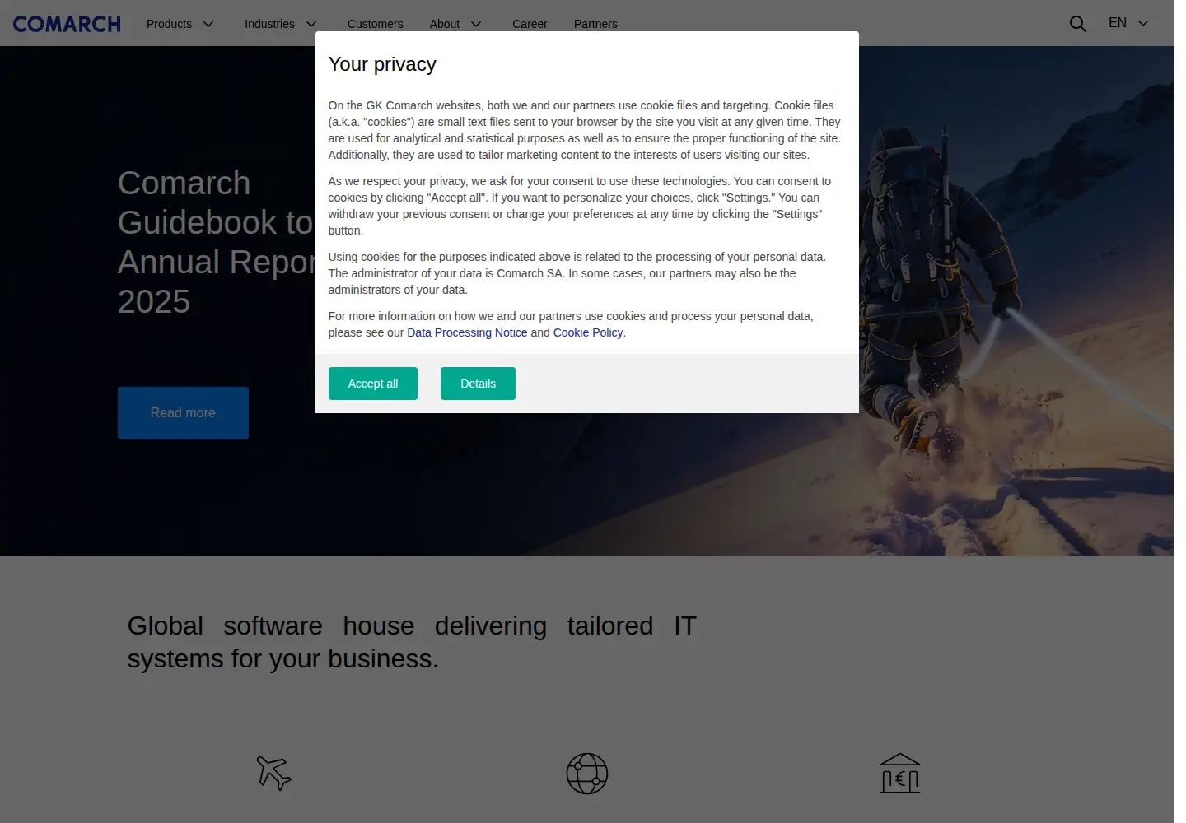
Task: Click the 'Global software house delivering' tagline
Action: pyautogui.click(x=412, y=642)
